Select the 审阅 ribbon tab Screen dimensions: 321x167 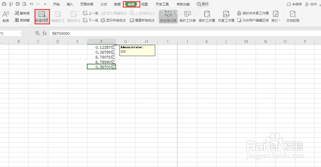click(131, 4)
